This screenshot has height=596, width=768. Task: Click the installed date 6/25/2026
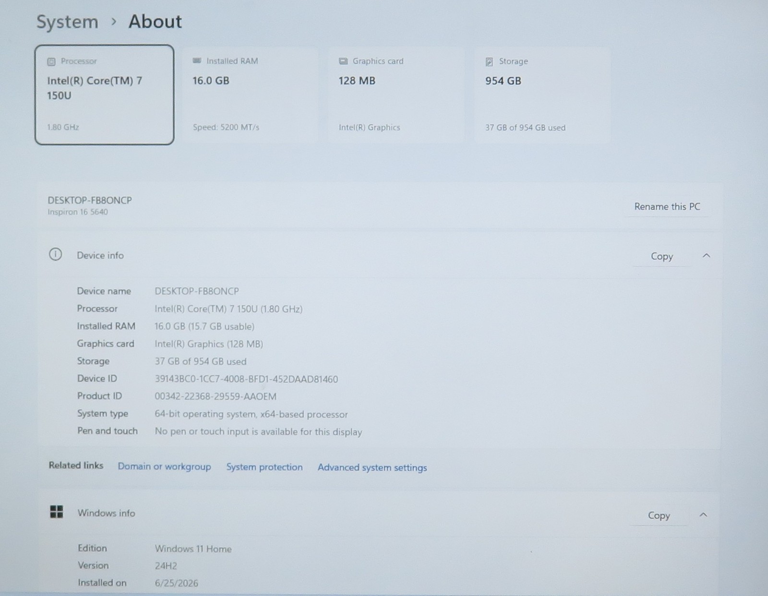[176, 583]
